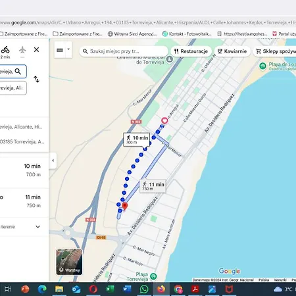The width and height of the screenshot is (296, 296).
Task: Swap start and destination points
Action: 36,79
